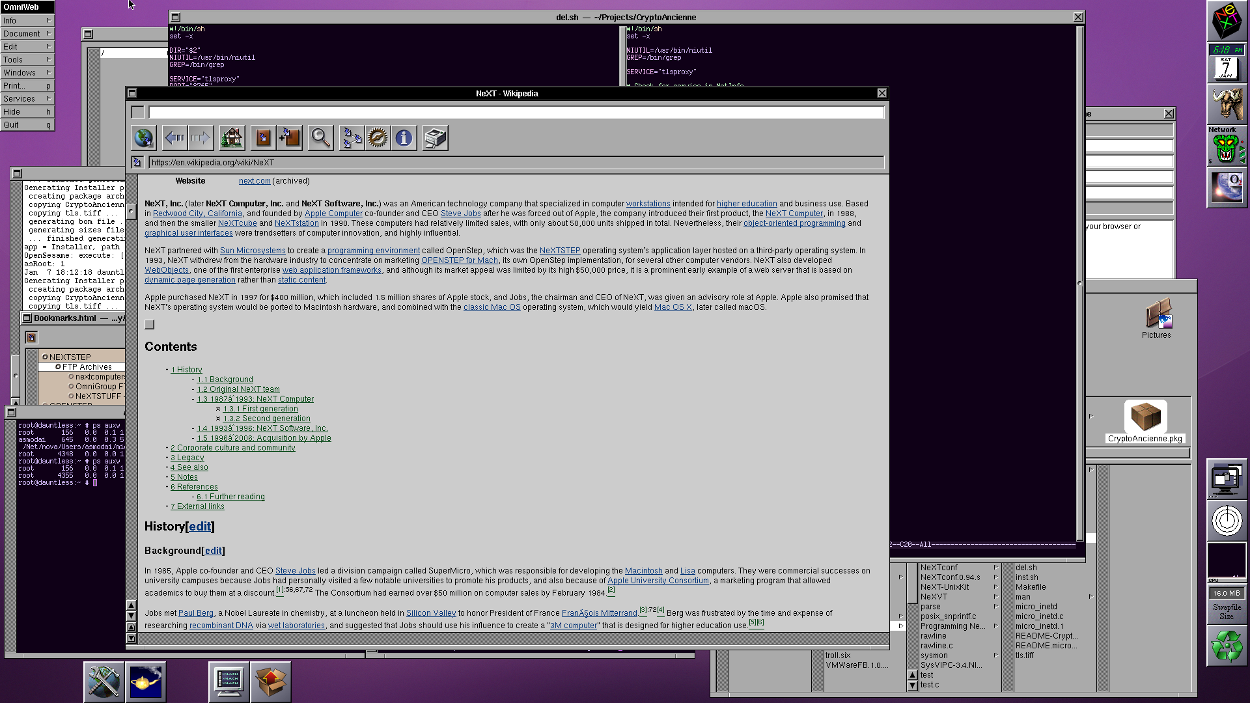Image resolution: width=1250 pixels, height=703 pixels.
Task: Open the home page house icon
Action: [232, 138]
